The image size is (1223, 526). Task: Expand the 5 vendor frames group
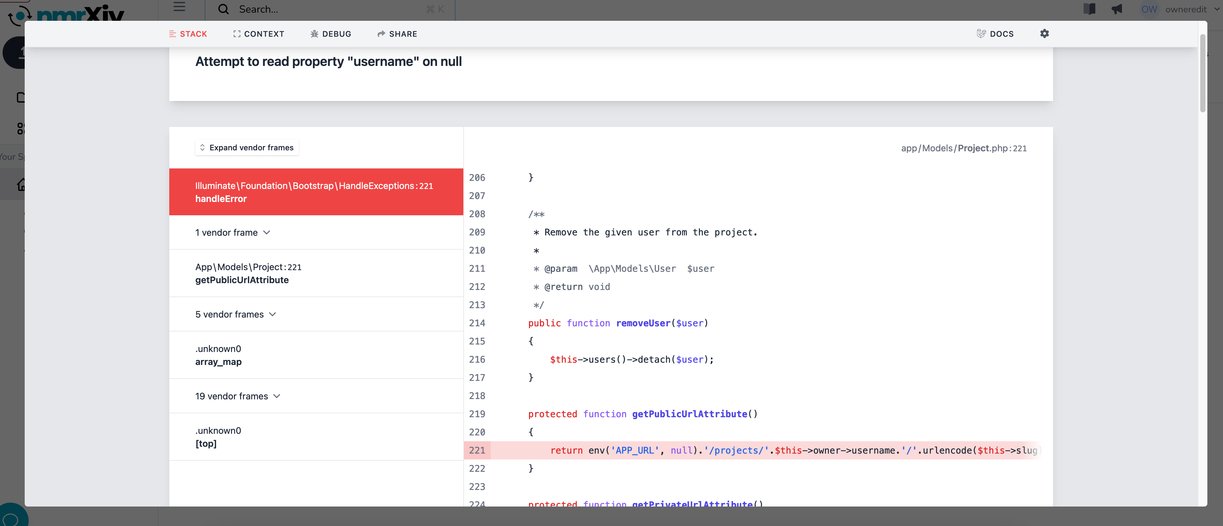(236, 314)
